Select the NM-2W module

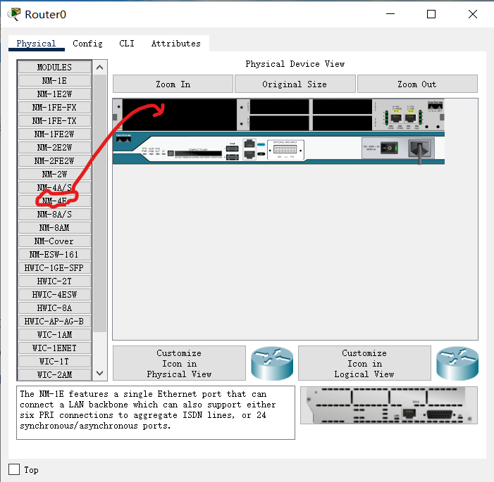54,175
